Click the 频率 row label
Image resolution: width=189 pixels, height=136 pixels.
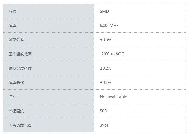point(12,25)
